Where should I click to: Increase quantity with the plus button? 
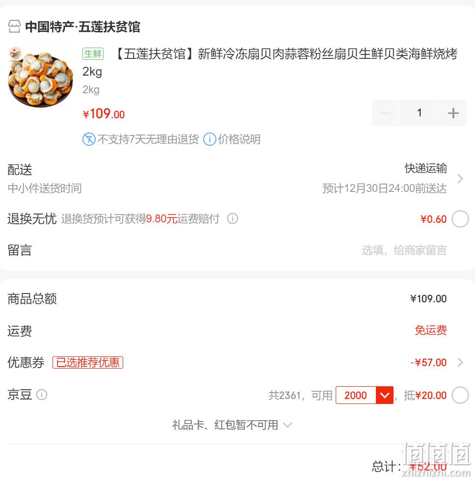pyautogui.click(x=453, y=113)
